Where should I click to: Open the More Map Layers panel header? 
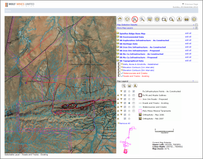pos(125,28)
